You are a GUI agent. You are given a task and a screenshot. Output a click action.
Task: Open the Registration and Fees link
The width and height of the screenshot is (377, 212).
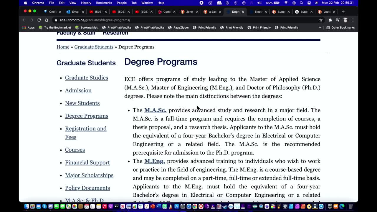pyautogui.click(x=86, y=133)
